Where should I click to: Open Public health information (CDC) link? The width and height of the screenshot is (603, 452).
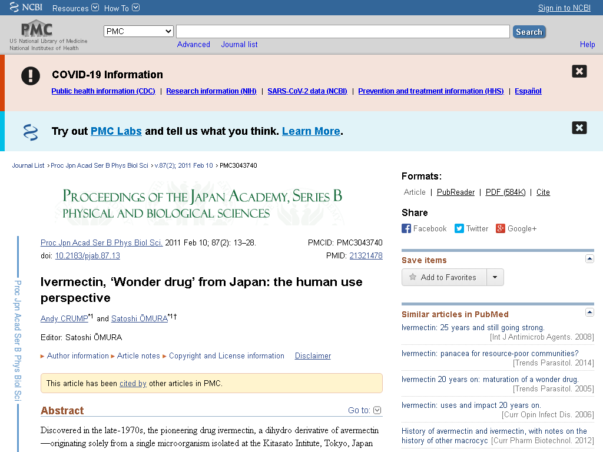(x=104, y=91)
